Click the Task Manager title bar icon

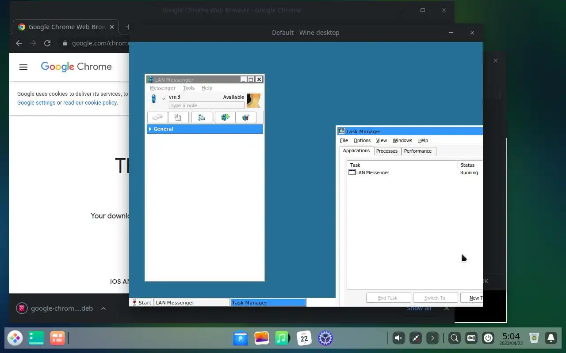click(x=341, y=131)
